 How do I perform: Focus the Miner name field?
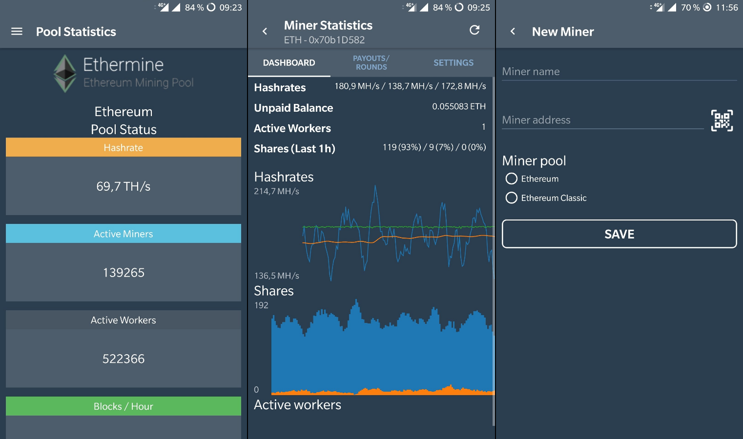(x=619, y=72)
